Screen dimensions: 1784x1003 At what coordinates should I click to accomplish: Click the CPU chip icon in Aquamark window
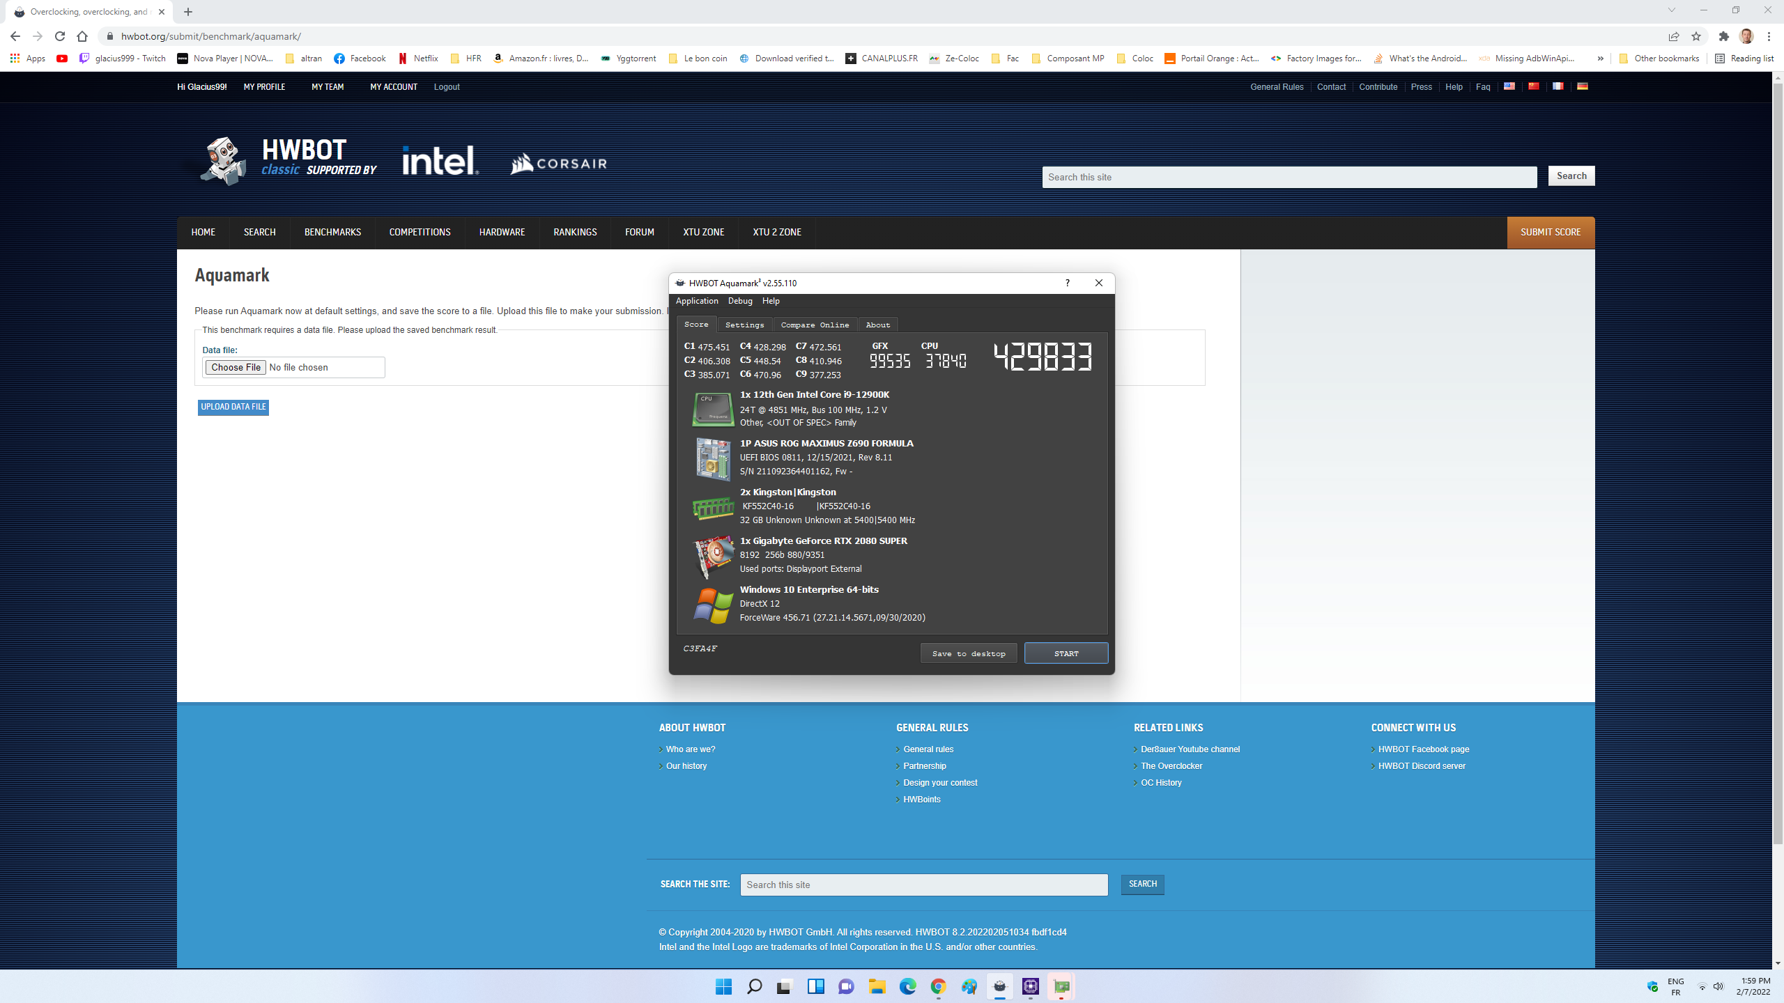click(712, 409)
